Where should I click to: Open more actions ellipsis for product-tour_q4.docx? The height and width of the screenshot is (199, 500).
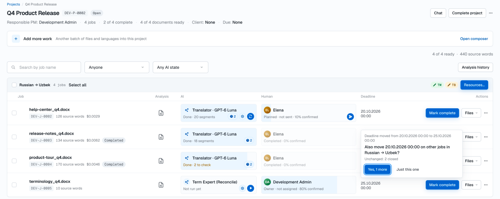tap(486, 160)
